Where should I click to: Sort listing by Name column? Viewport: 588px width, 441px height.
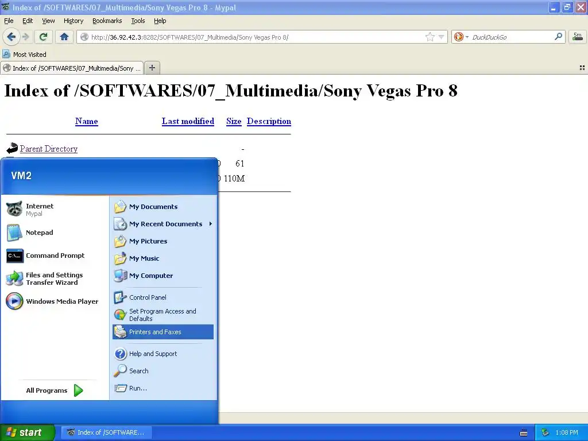(87, 121)
